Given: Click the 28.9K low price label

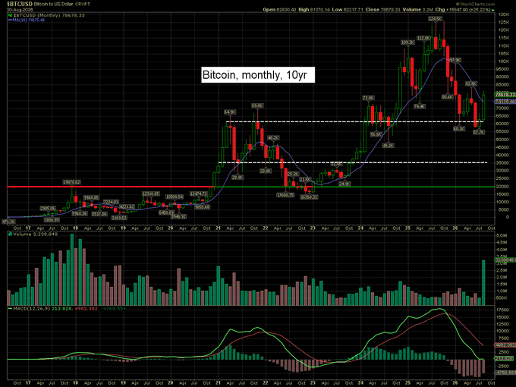Looking at the screenshot, I should (x=238, y=177).
